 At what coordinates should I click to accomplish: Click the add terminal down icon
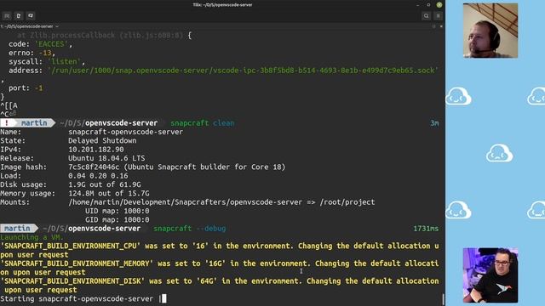coord(31,16)
